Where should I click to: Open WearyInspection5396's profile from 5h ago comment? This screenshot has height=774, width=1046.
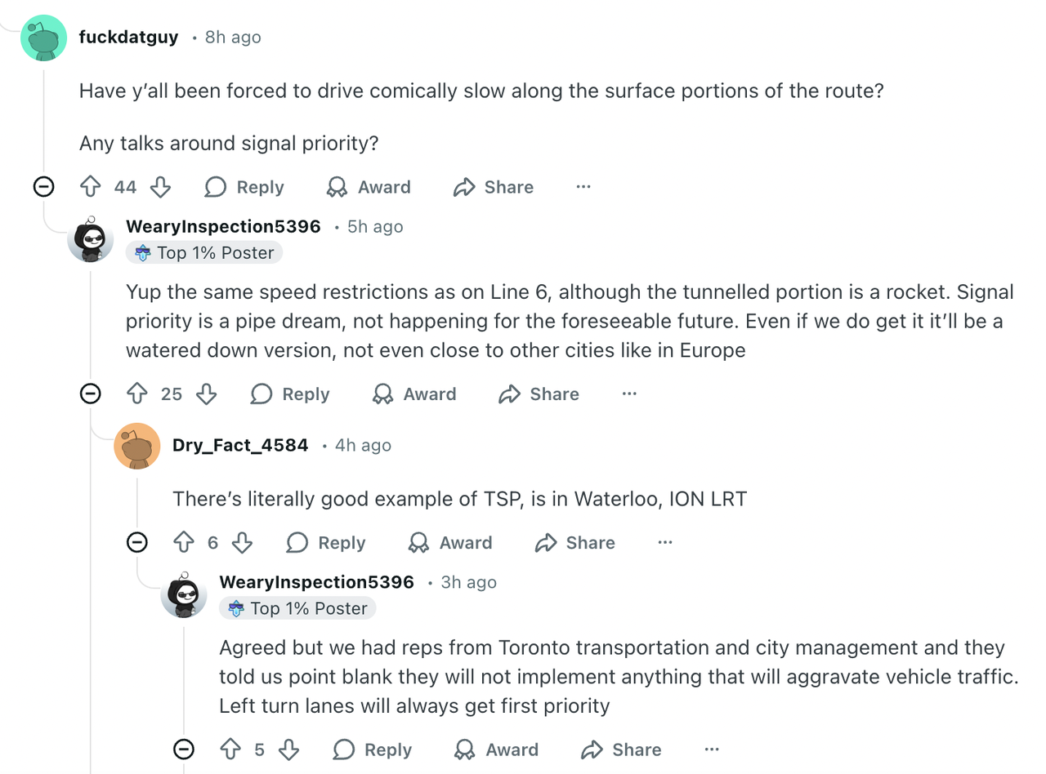(x=223, y=226)
